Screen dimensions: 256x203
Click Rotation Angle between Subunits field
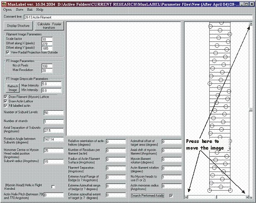[x=54, y=140]
